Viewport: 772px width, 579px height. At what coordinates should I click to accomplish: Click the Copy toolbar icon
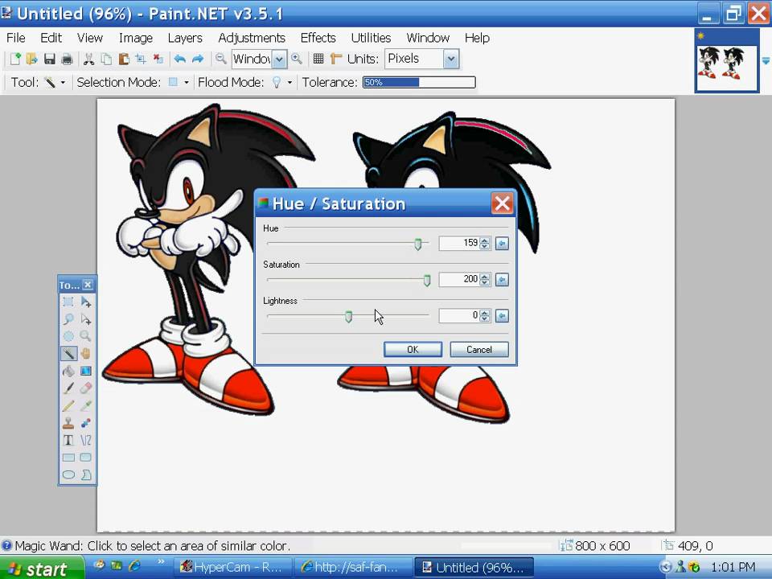pos(106,59)
